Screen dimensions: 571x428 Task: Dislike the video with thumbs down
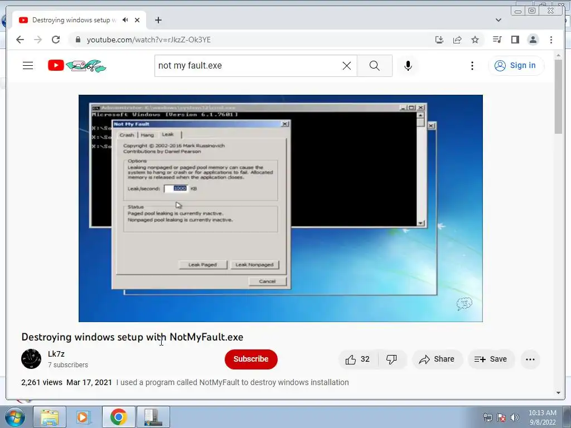[391, 359]
